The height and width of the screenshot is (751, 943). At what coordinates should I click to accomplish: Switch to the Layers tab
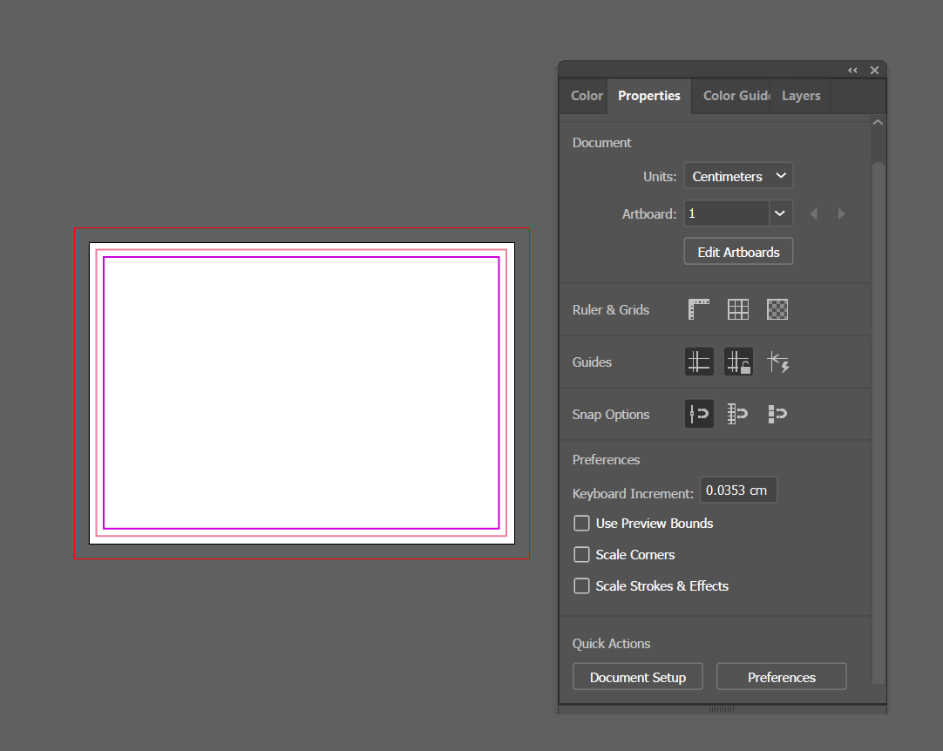tap(800, 96)
